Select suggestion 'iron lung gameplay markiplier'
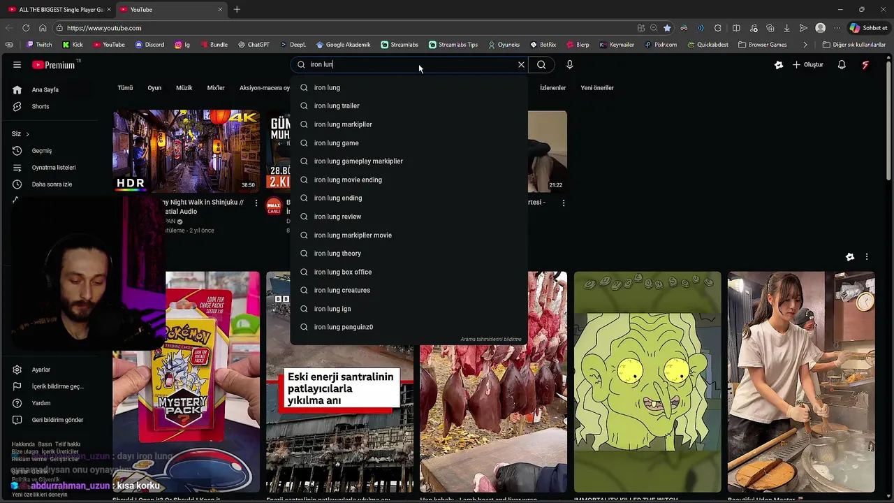This screenshot has width=894, height=503. [x=409, y=161]
